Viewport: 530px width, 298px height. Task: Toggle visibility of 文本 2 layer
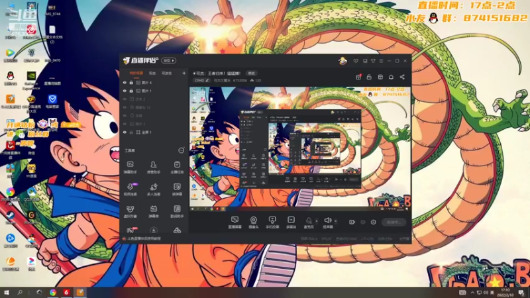pos(125,99)
